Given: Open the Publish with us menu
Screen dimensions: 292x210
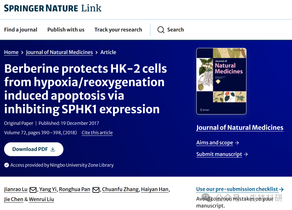Looking at the screenshot, I should pos(66,30).
